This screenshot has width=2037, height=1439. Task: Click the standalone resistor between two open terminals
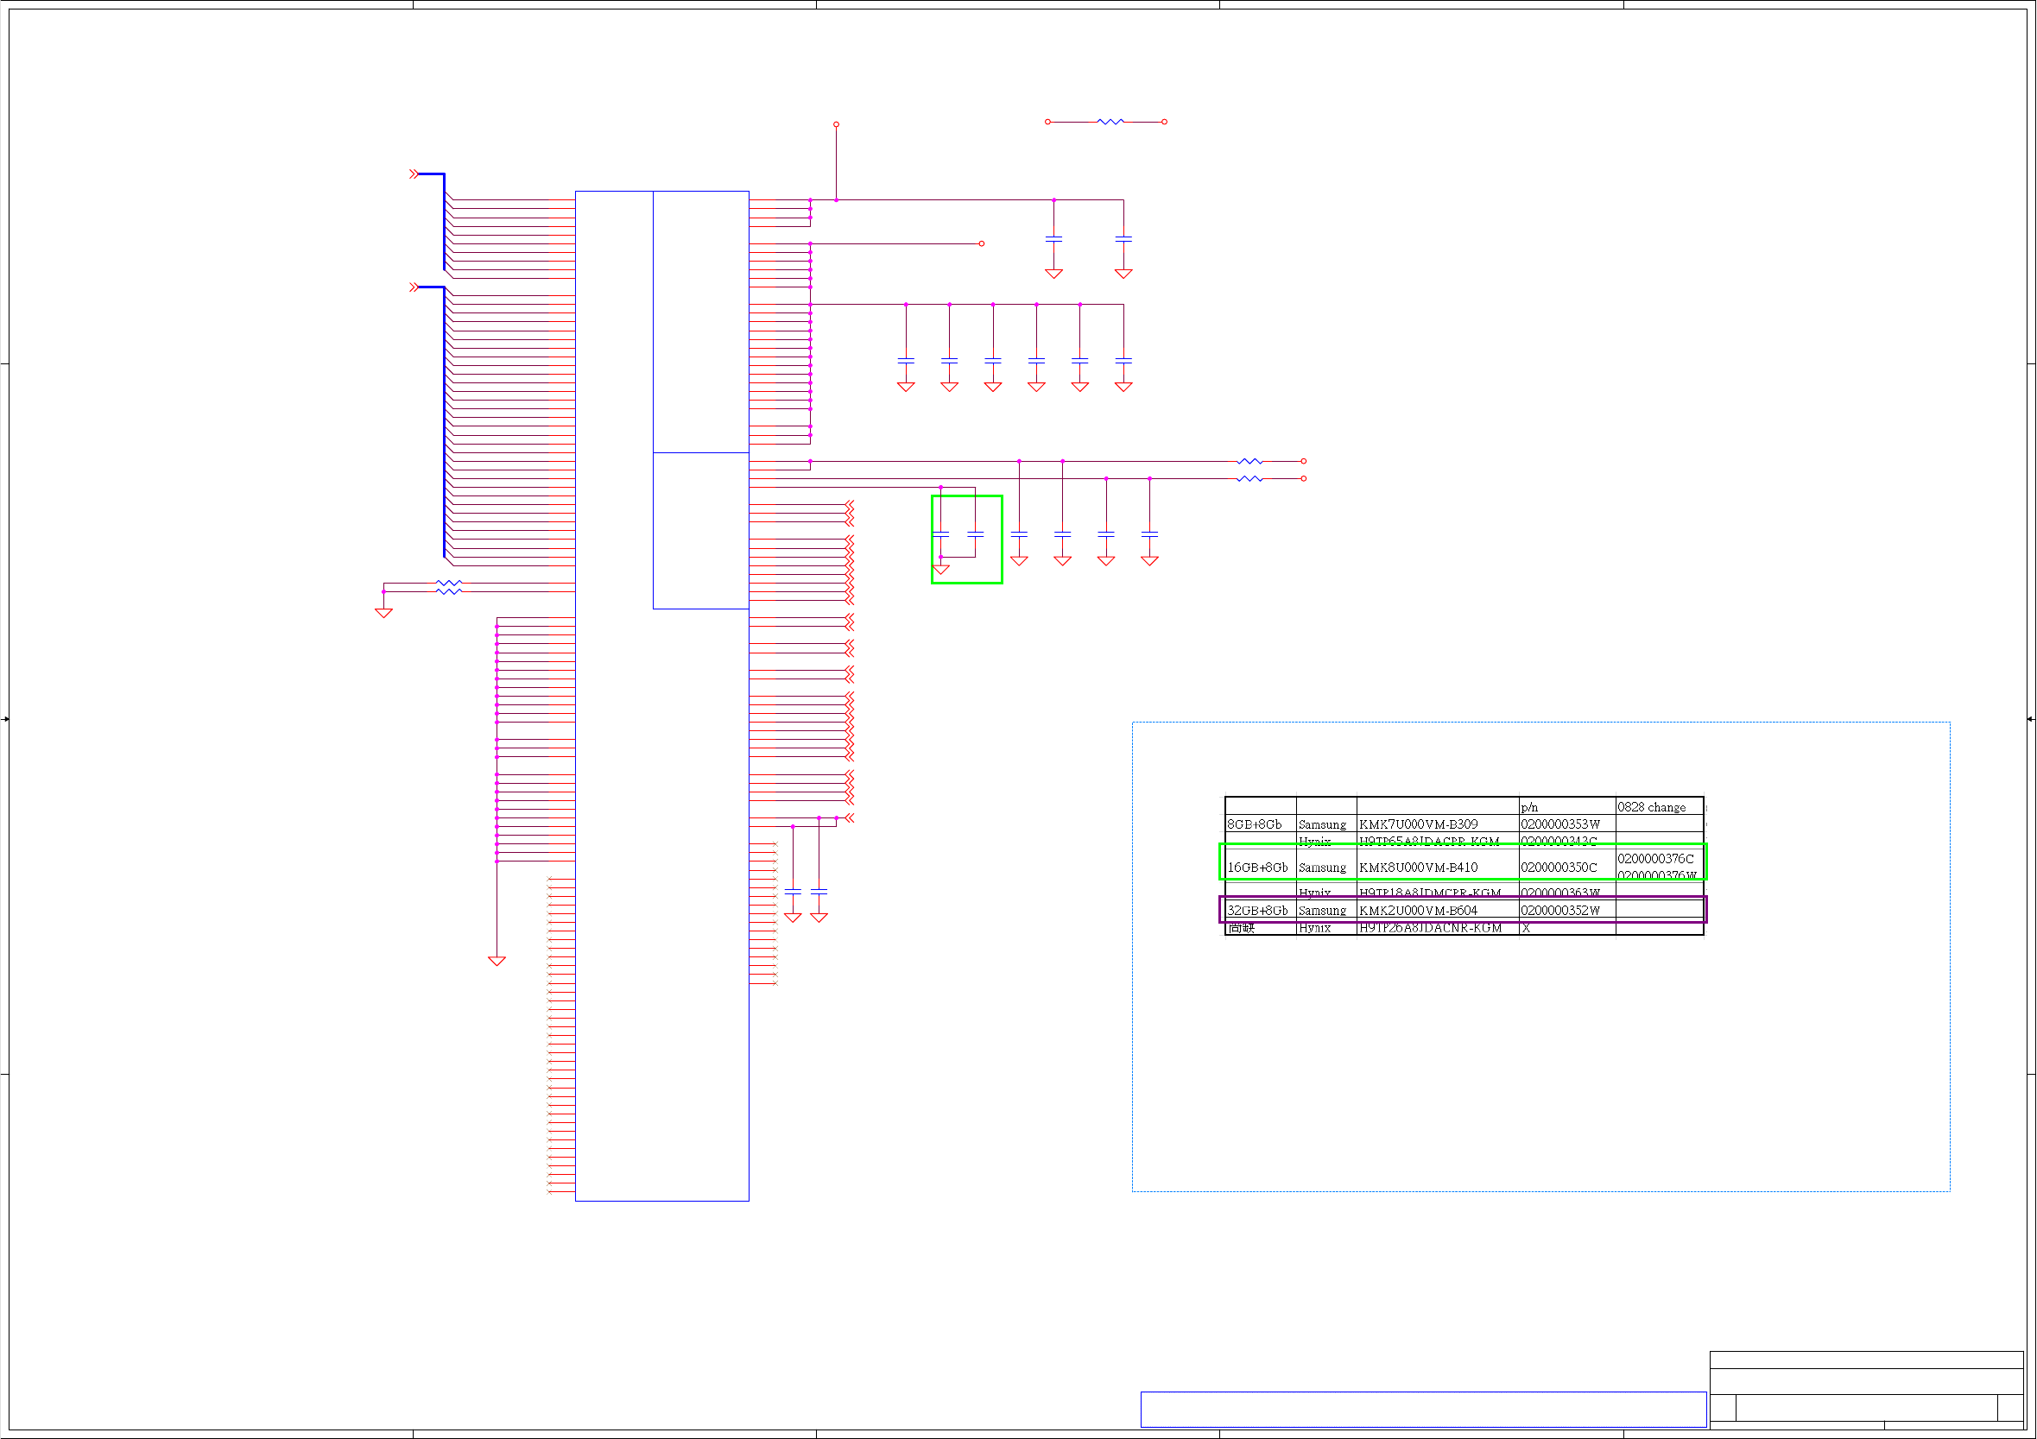pos(1110,122)
